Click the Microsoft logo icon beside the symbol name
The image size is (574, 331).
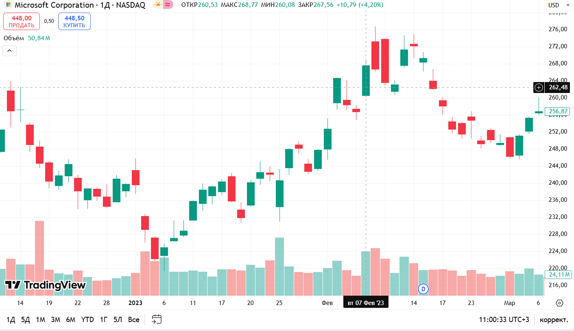9,5
